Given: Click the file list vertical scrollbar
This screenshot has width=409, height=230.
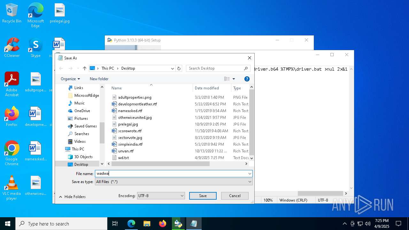Looking at the screenshot, I should [x=251, y=123].
